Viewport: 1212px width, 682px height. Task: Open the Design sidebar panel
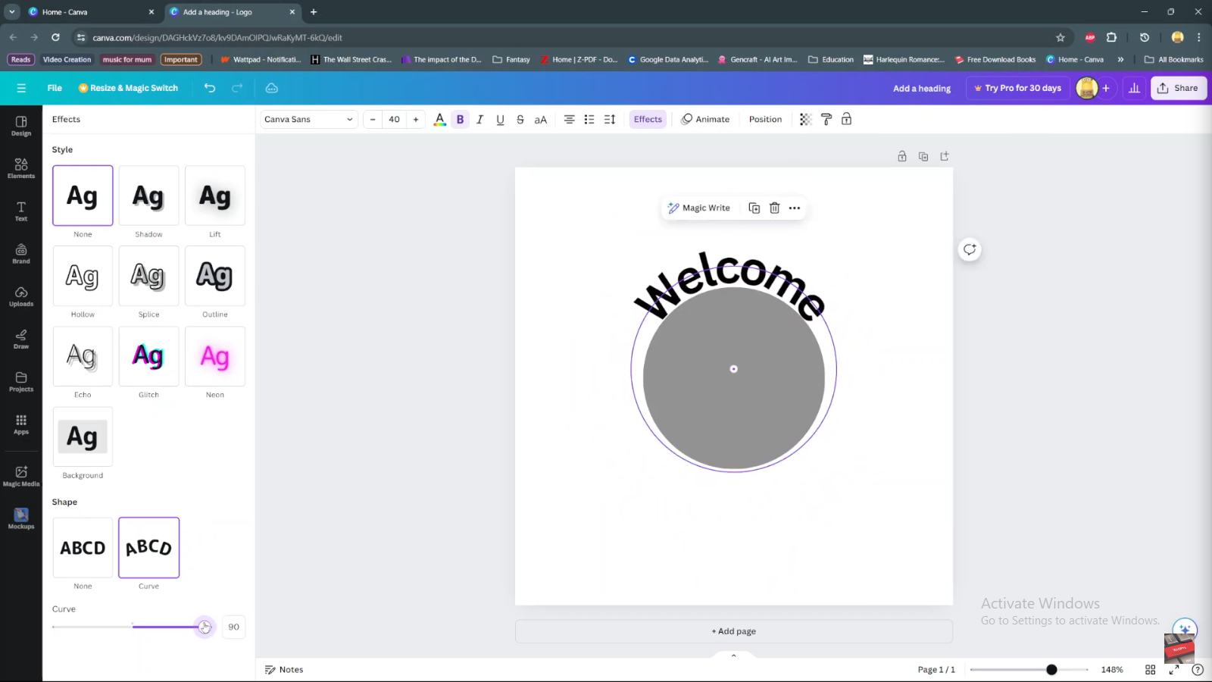pos(21,126)
